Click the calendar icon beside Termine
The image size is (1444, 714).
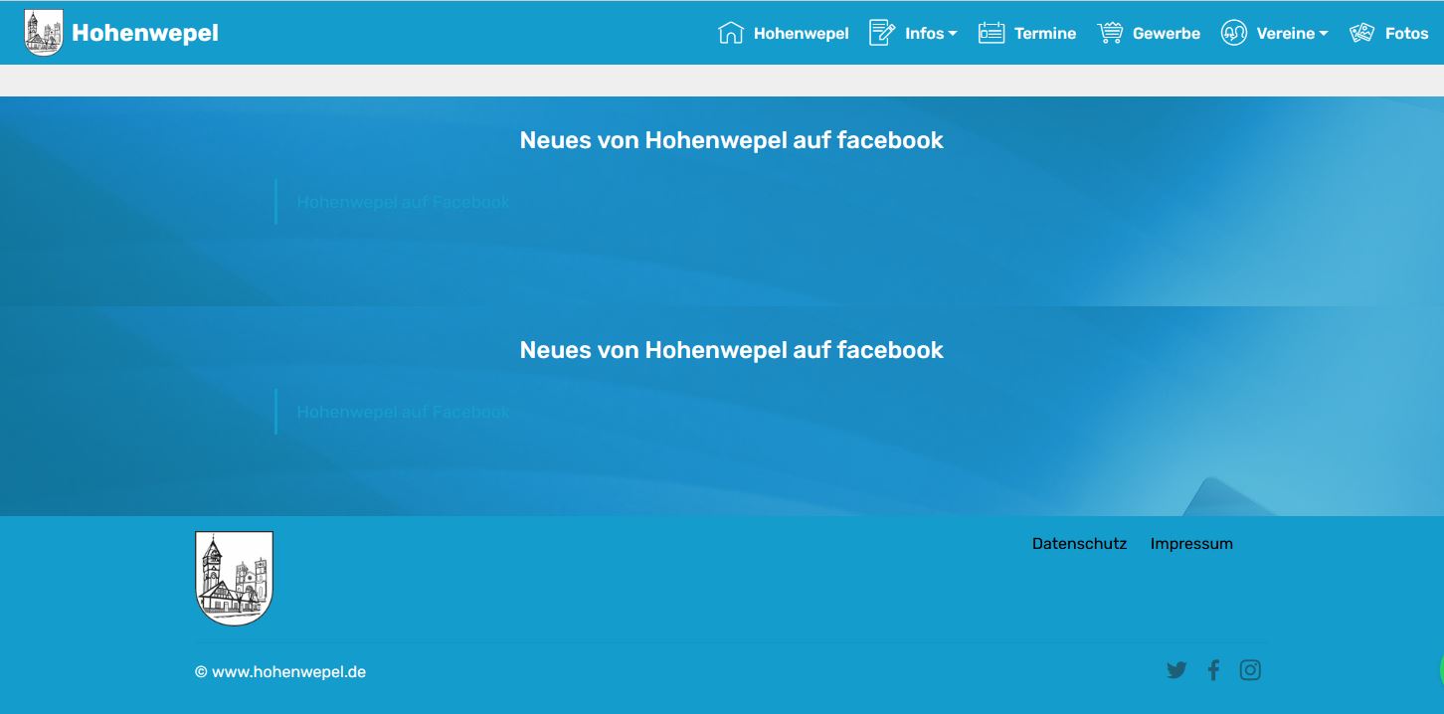[x=992, y=33]
